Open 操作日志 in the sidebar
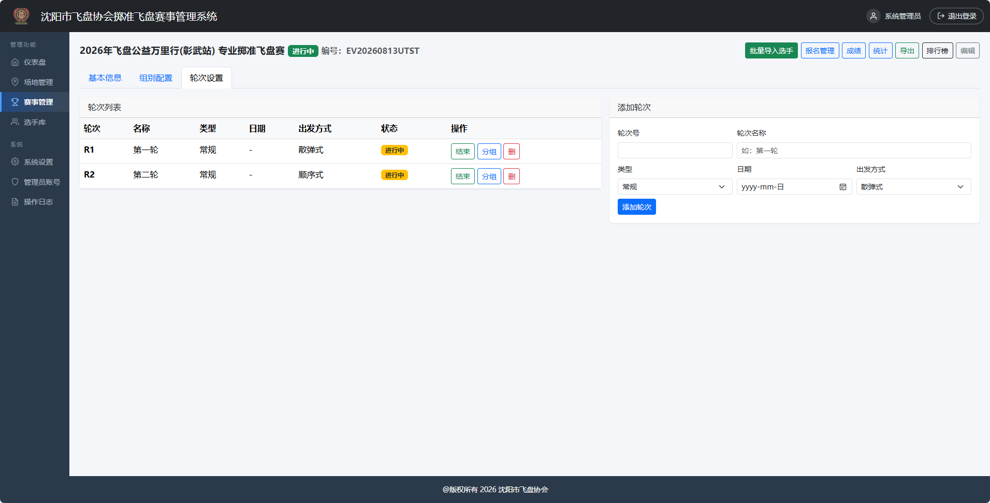This screenshot has width=990, height=503. pyautogui.click(x=35, y=202)
